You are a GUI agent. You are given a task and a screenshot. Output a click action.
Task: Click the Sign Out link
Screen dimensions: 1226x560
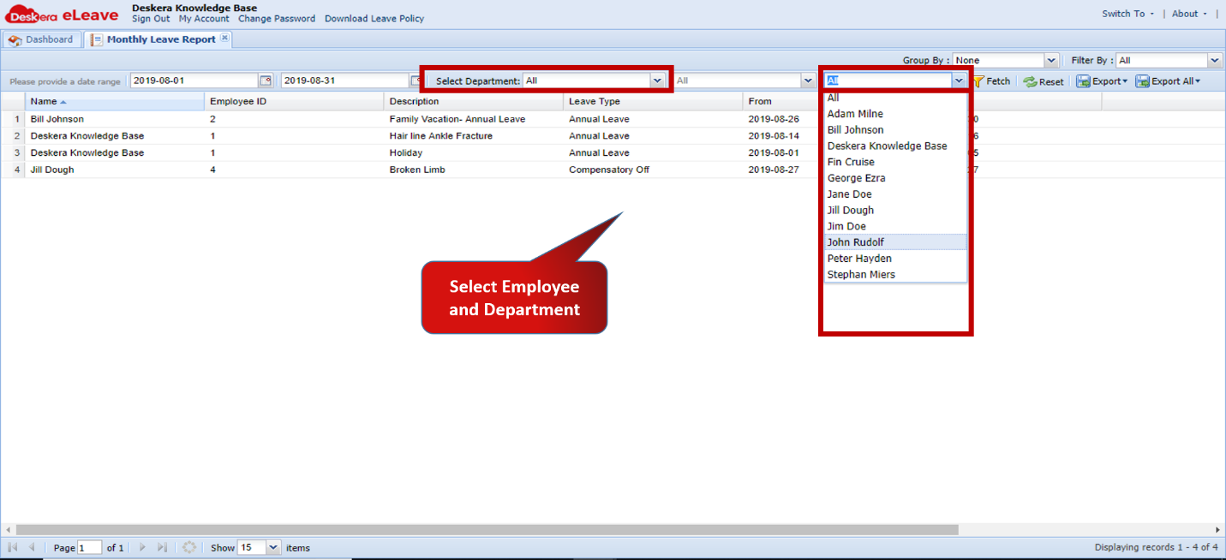point(151,19)
